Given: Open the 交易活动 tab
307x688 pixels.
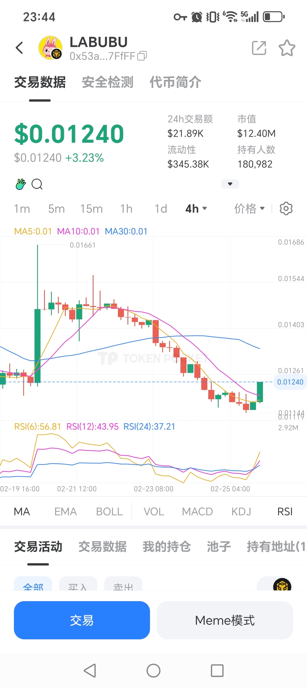Looking at the screenshot, I should pos(38,547).
